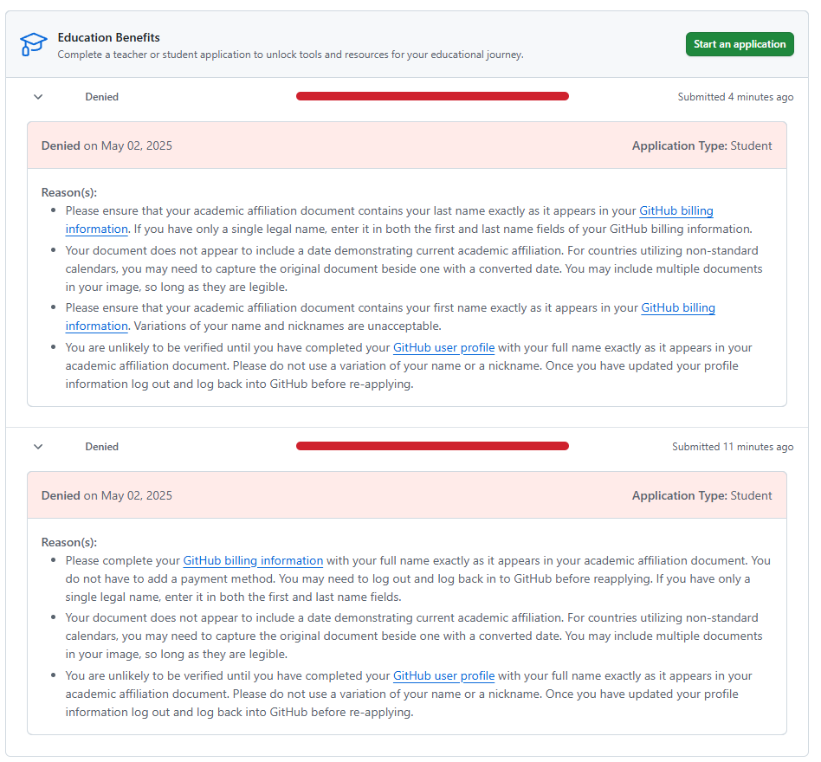Open GitHub billing information link in first name reason
This screenshot has width=821, height=762.
pyautogui.click(x=678, y=307)
